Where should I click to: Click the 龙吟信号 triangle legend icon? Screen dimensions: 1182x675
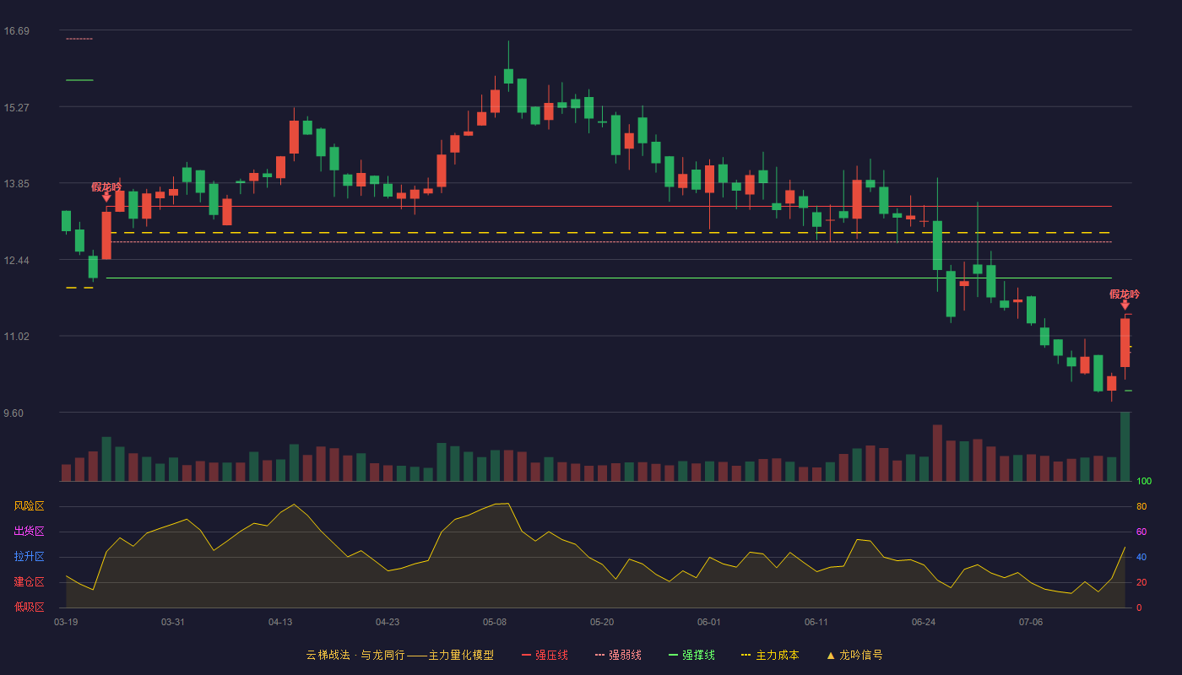831,655
